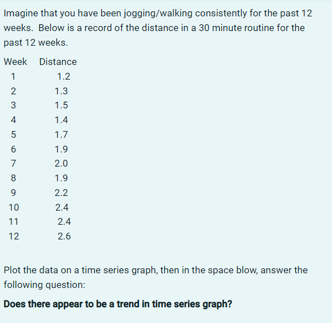This screenshot has height=323, width=332.
Task: Select the distance value 2.0
Action: click(x=61, y=164)
